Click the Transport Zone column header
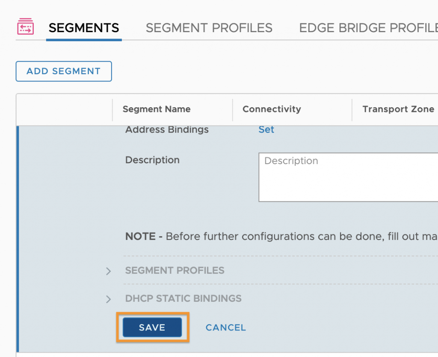The height and width of the screenshot is (357, 438). (398, 109)
